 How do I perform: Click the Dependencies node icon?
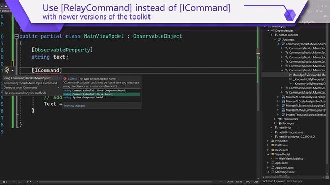[x=273, y=31]
